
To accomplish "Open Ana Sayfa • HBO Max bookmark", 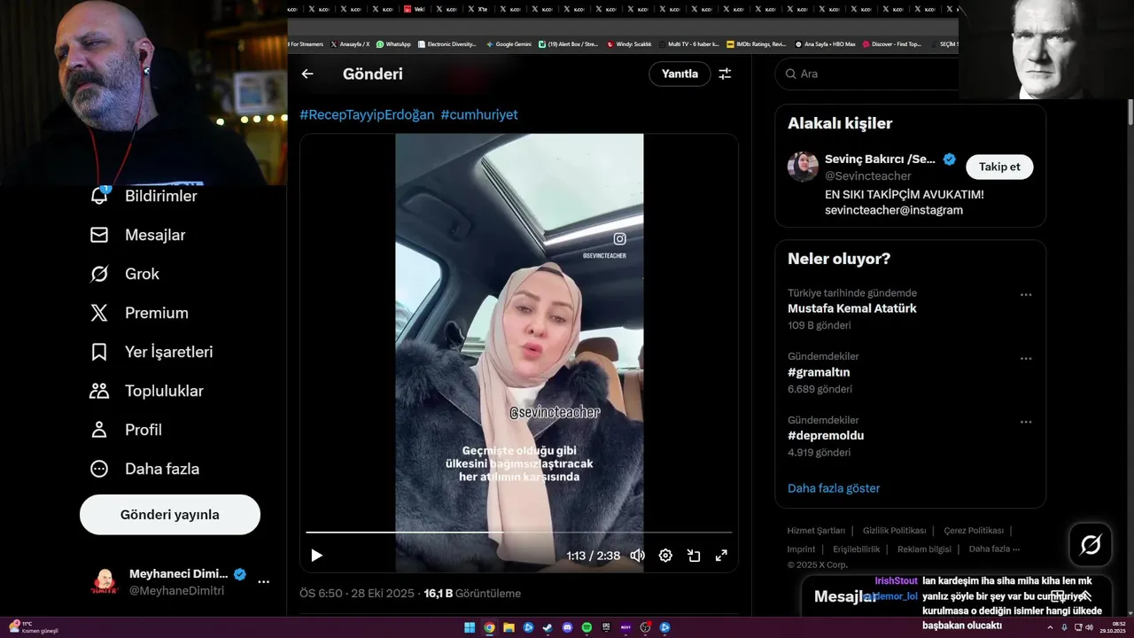I will click(825, 43).
